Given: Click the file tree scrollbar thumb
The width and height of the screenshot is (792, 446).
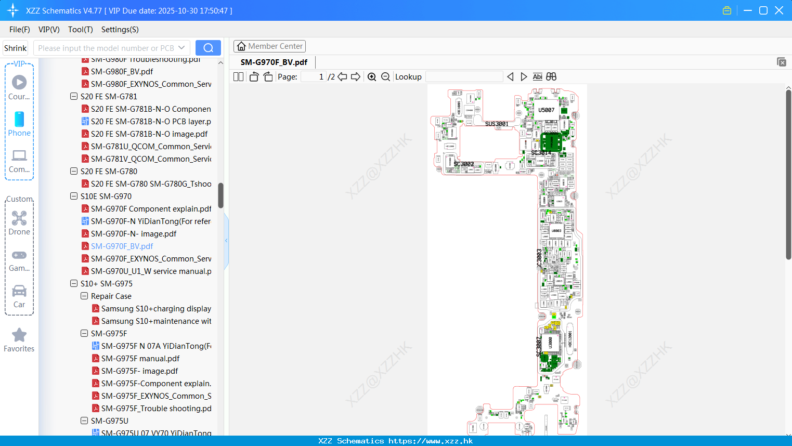Looking at the screenshot, I should [220, 195].
